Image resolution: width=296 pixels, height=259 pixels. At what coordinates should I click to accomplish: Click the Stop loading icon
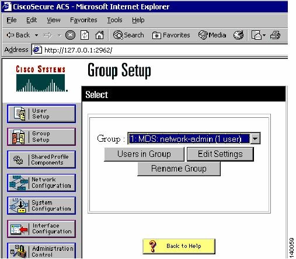[70, 36]
